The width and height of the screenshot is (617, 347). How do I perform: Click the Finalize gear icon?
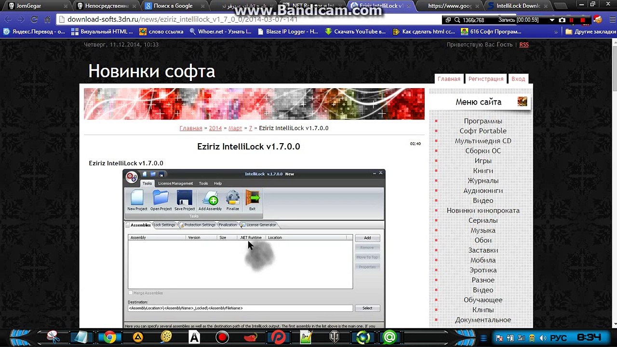tap(232, 198)
